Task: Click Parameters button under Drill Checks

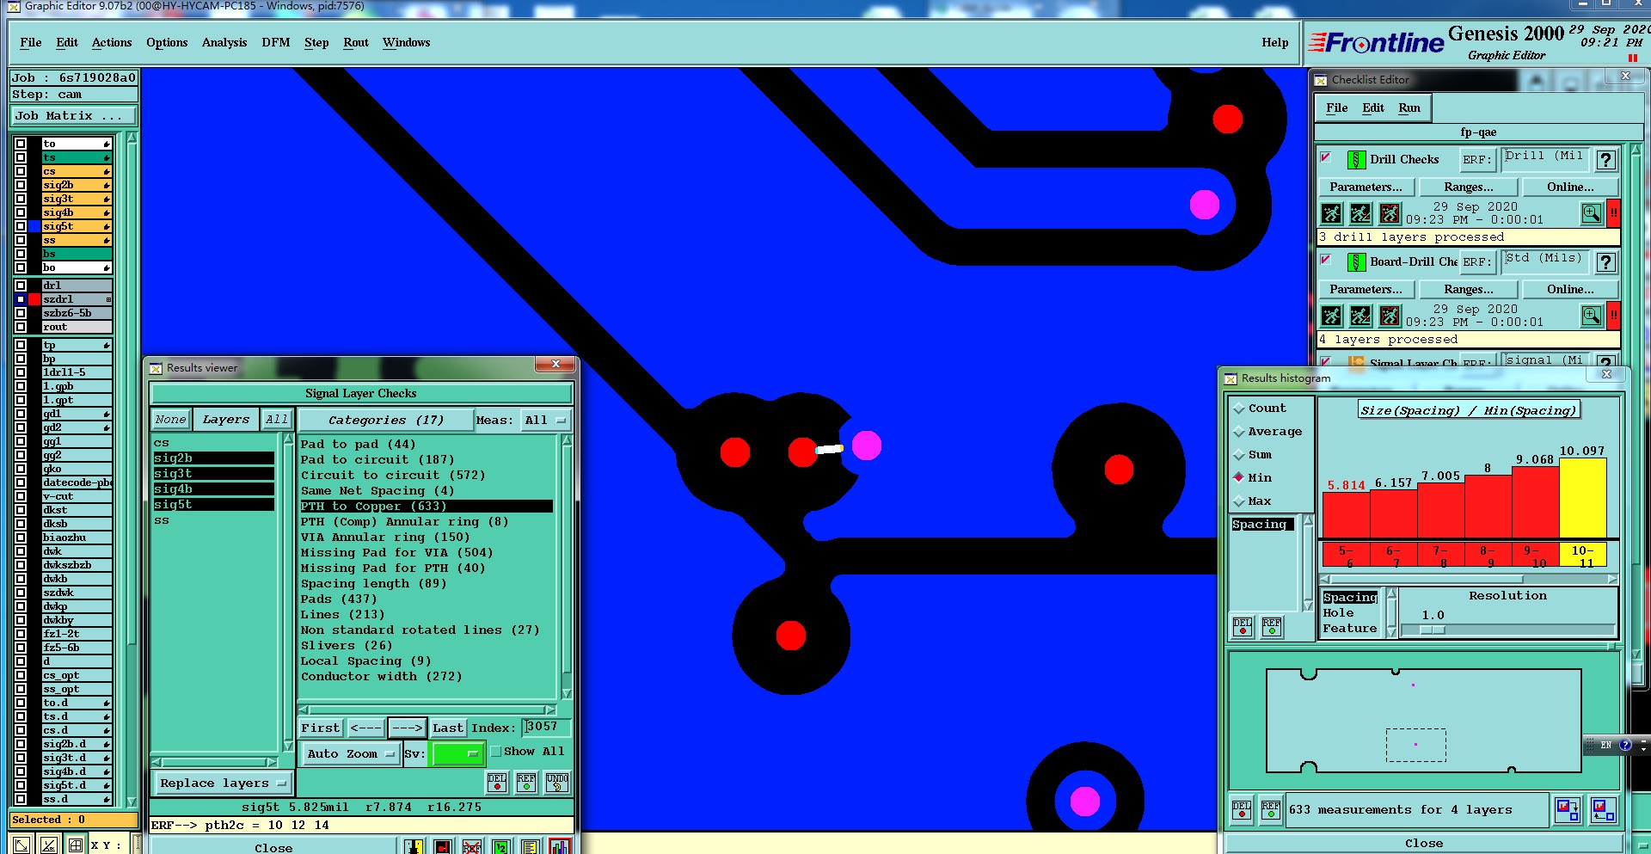Action: 1366,187
